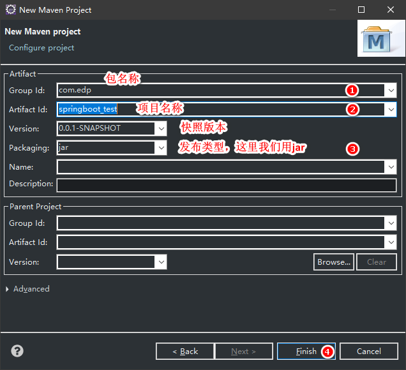
Task: Close the New Maven Project dialog
Action: pos(391,10)
